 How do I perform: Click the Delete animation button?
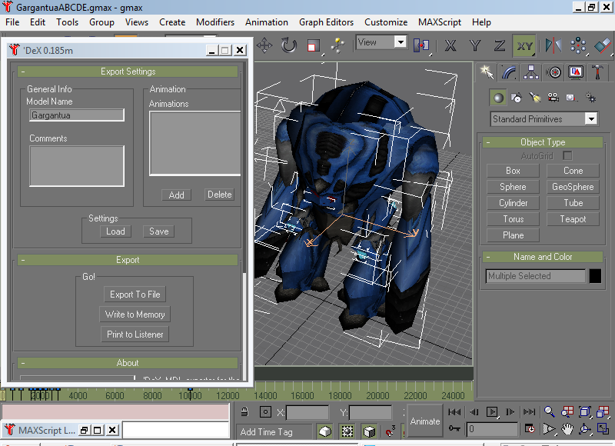tap(220, 195)
